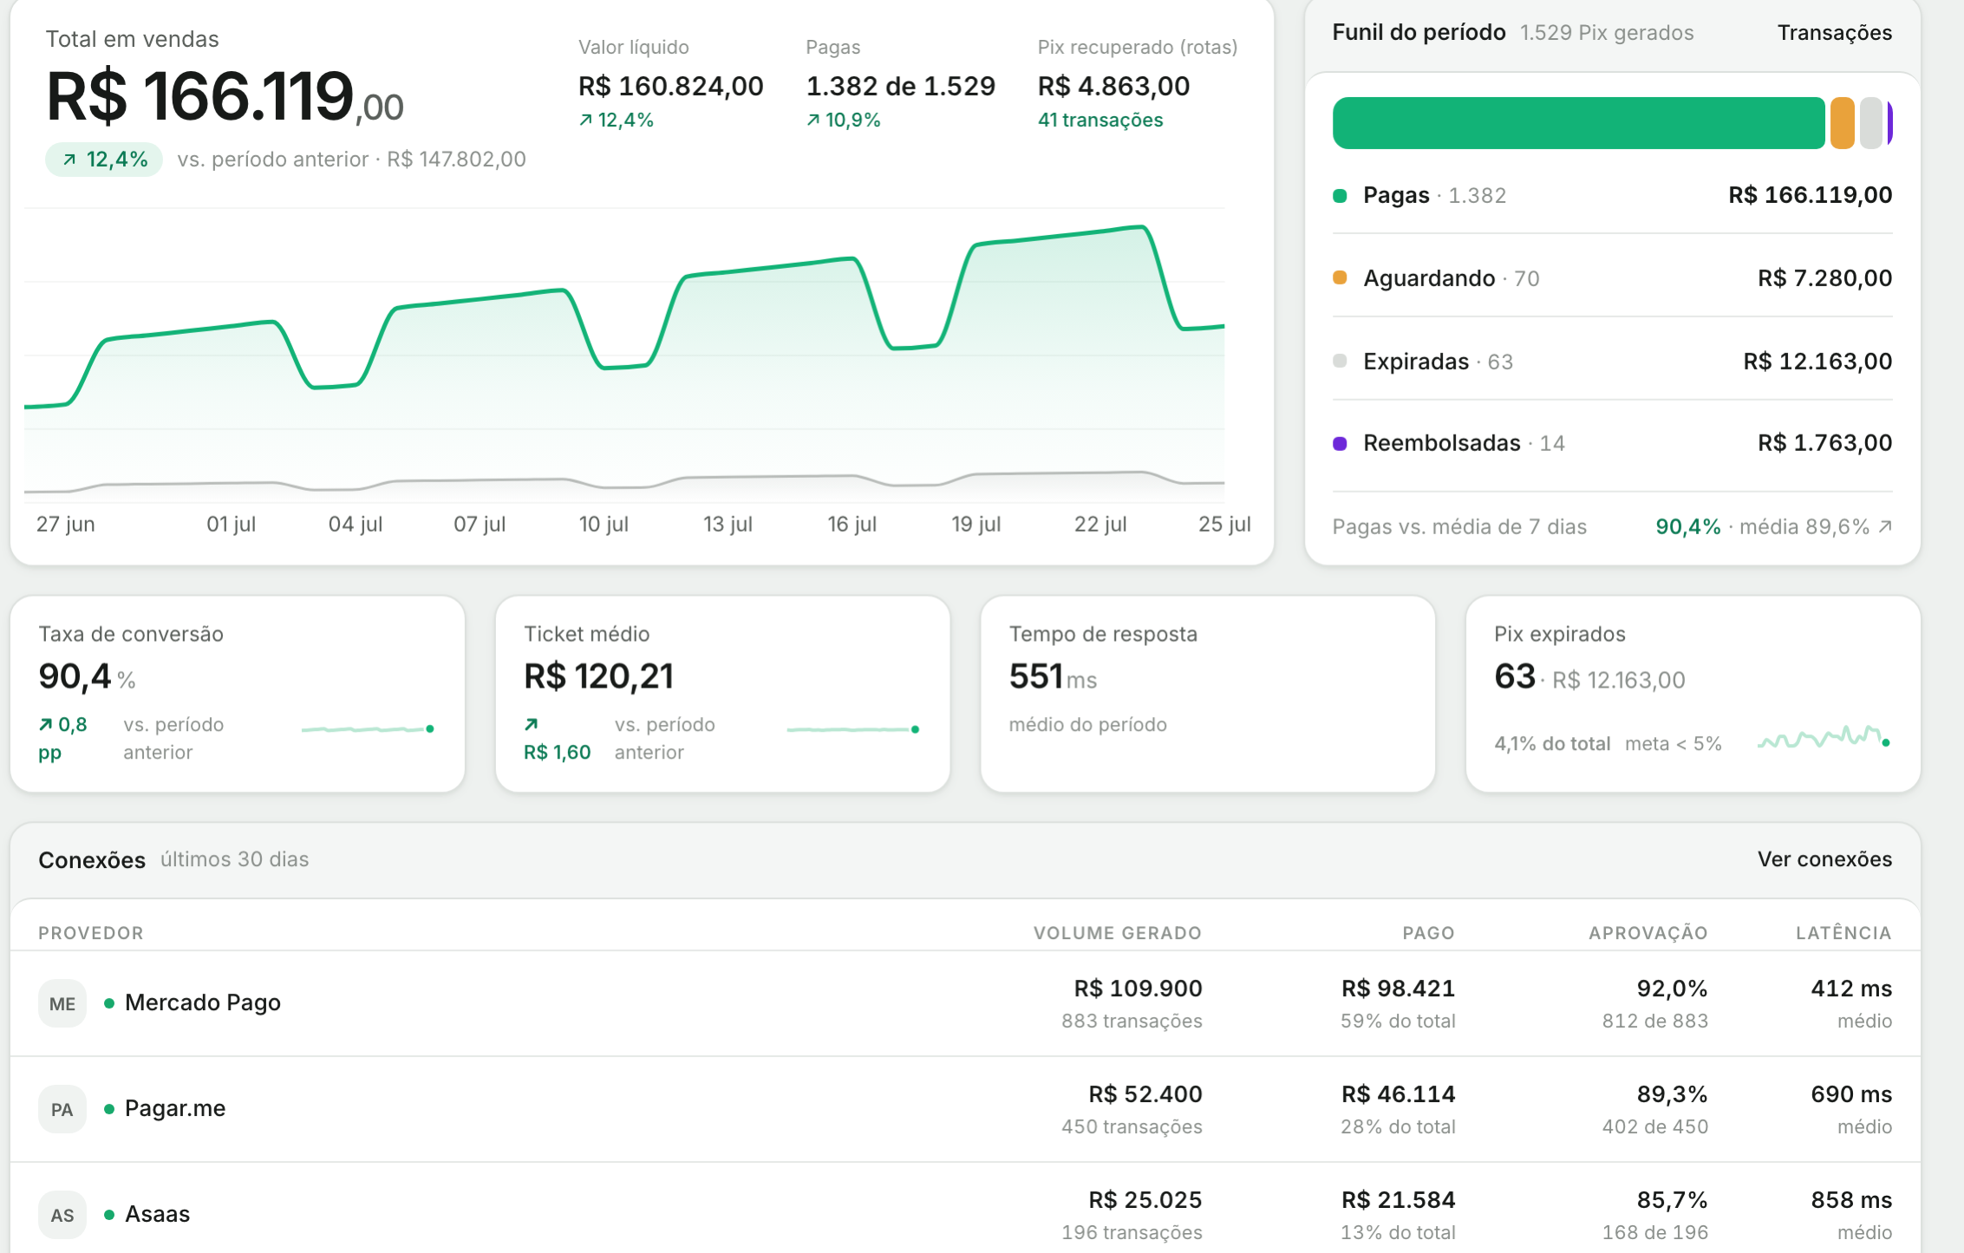Open Ver conexões link
This screenshot has width=1964, height=1253.
click(1824, 859)
